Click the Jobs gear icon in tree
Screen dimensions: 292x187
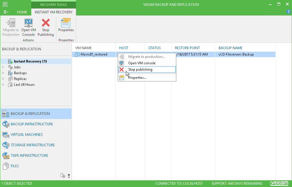point(10,67)
